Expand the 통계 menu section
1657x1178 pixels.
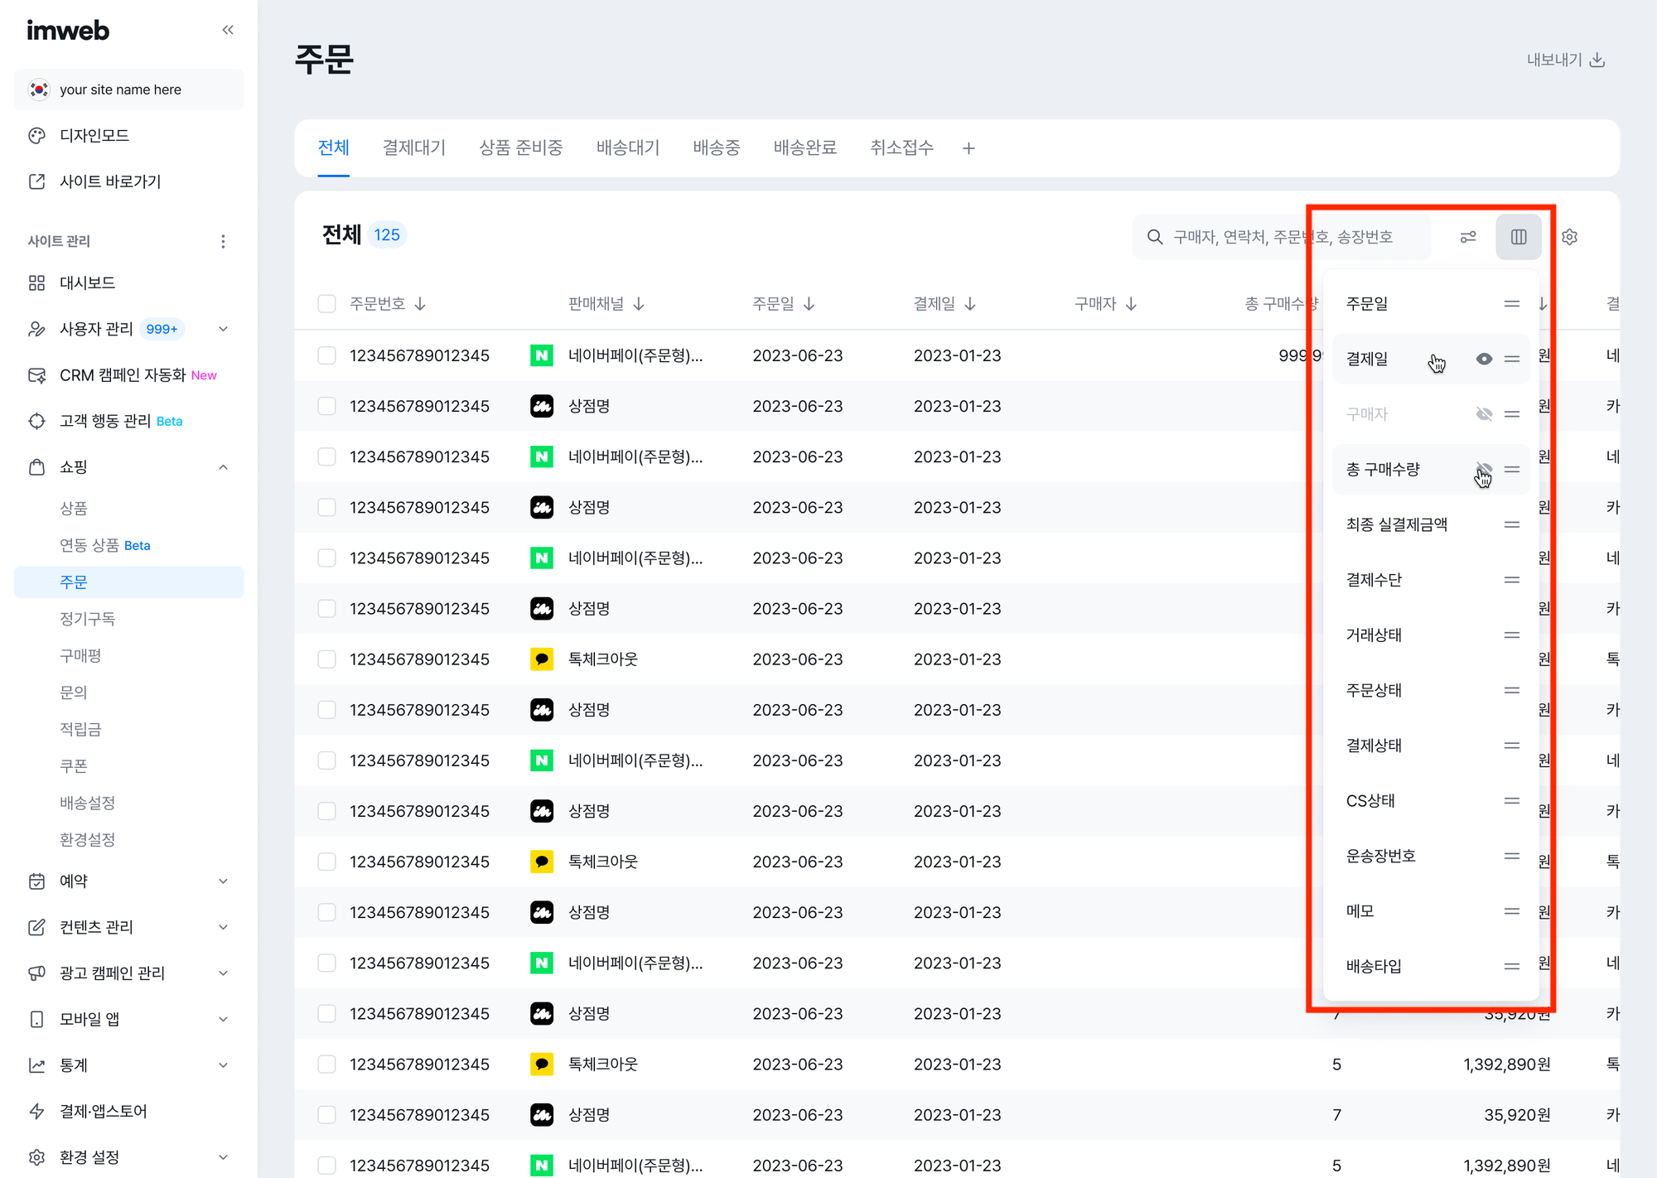[x=223, y=1065]
